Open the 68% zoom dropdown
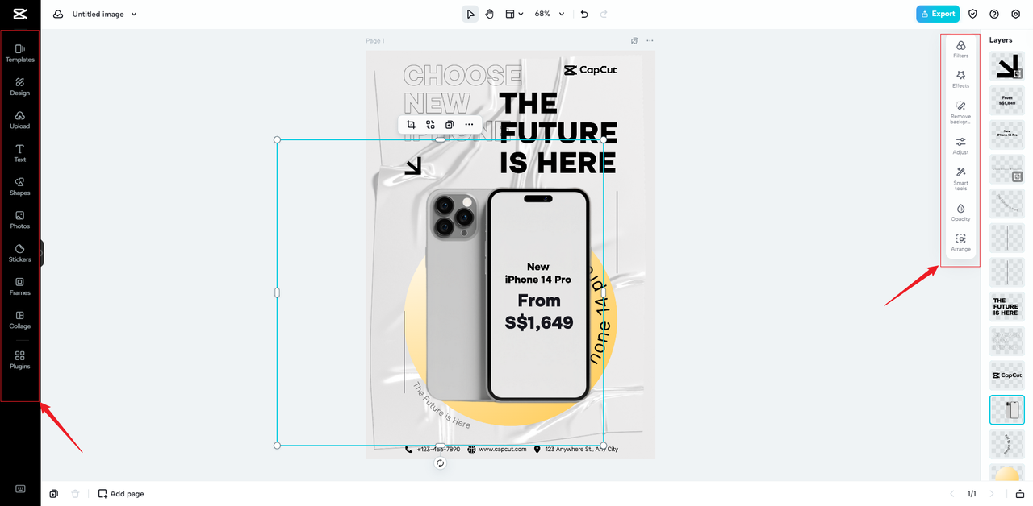 pyautogui.click(x=550, y=14)
